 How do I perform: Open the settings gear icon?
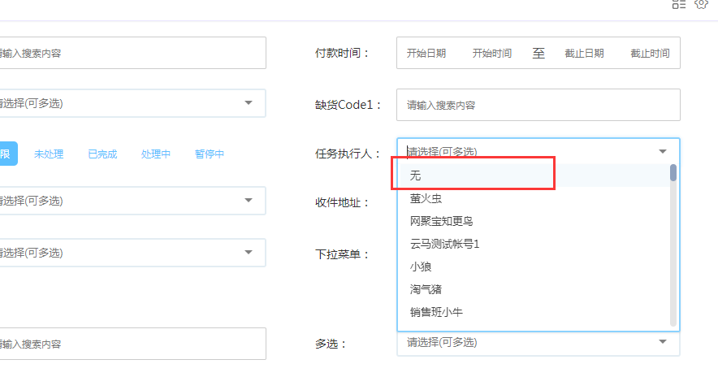702,4
